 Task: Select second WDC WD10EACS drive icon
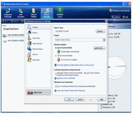click(x=5, y=41)
